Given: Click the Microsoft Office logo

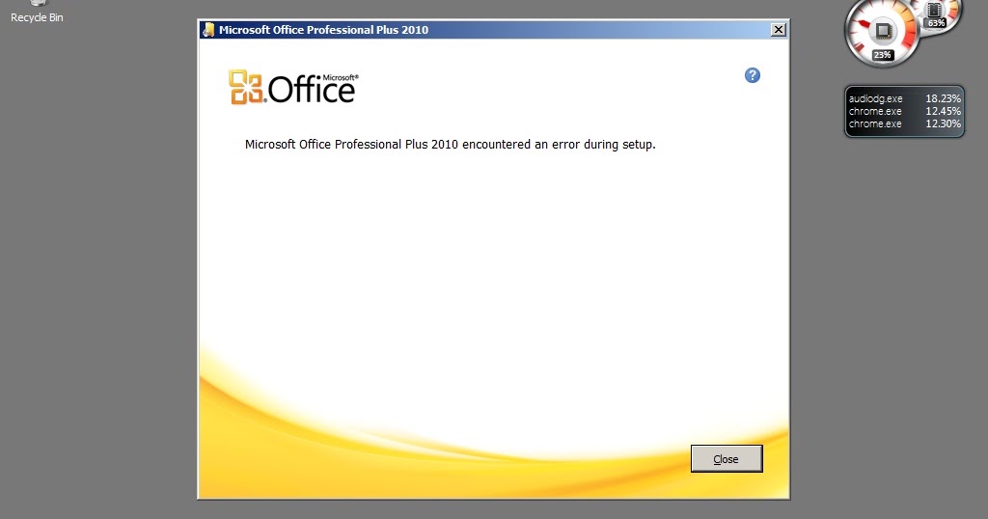Looking at the screenshot, I should pos(293,87).
